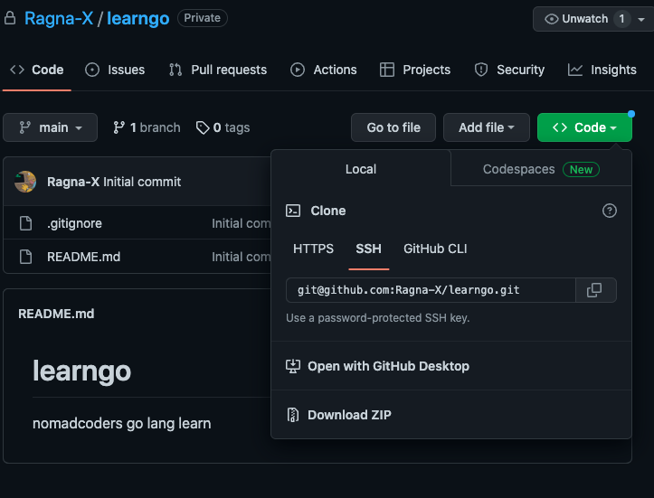The height and width of the screenshot is (498, 654).
Task: Open the clone help question mark
Action: pos(610,211)
